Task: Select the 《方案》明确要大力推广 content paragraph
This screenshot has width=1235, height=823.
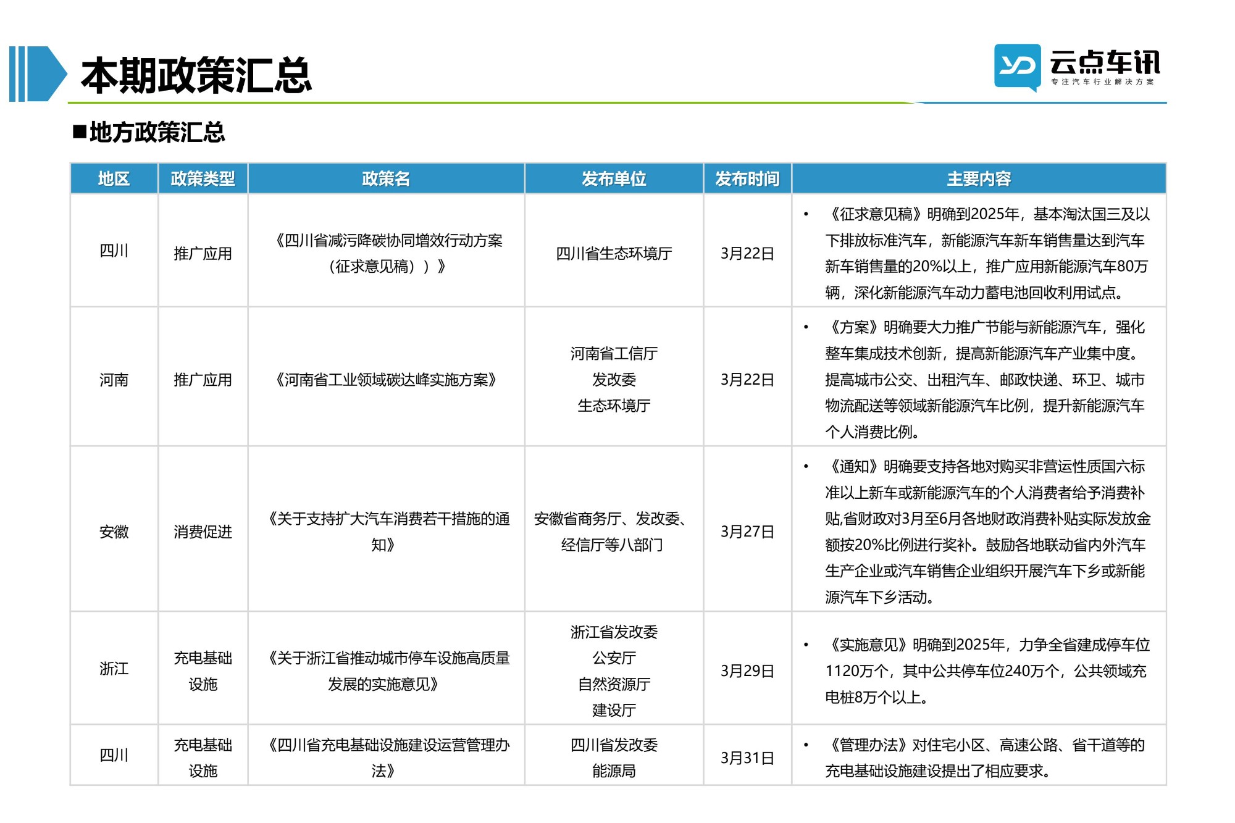Action: coord(986,380)
